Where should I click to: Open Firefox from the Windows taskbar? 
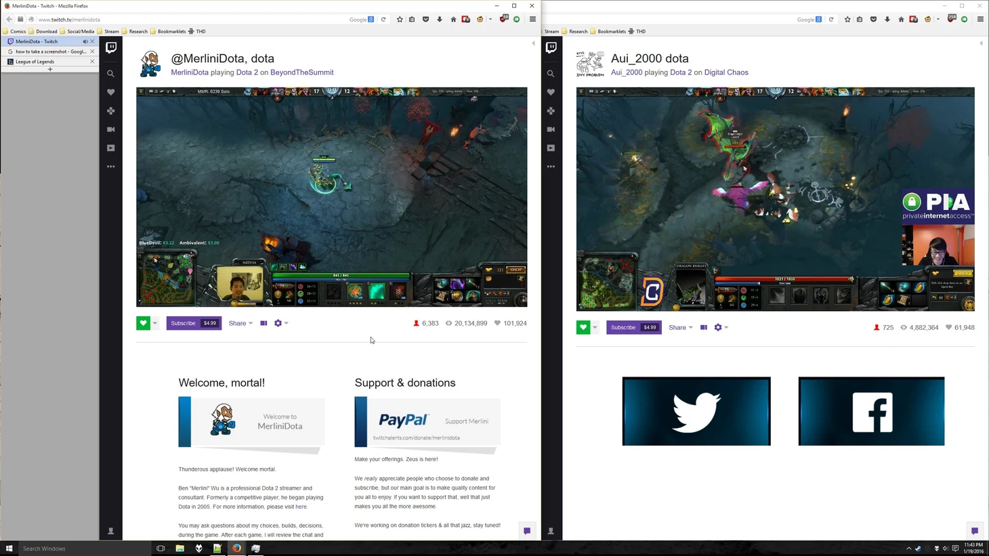[x=236, y=549]
